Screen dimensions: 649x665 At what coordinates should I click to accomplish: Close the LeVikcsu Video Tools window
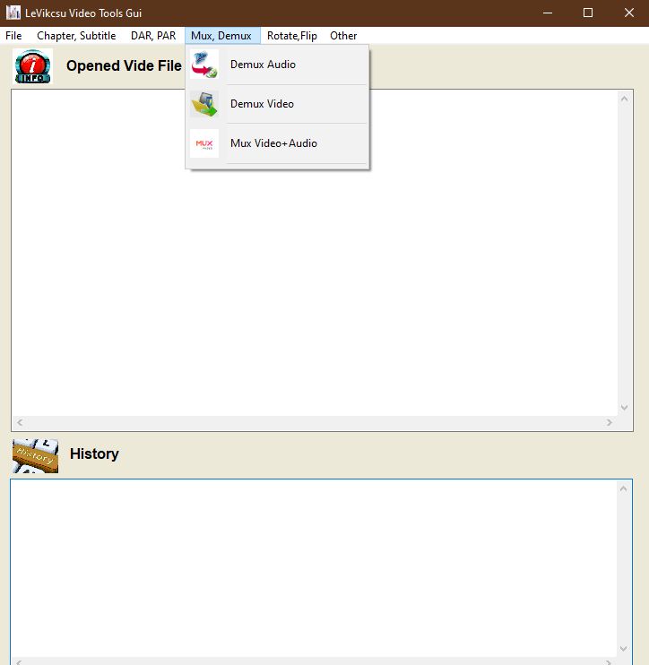pyautogui.click(x=629, y=13)
